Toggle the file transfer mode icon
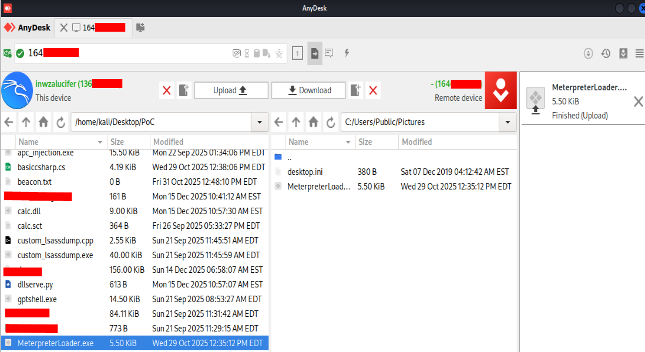 (315, 53)
